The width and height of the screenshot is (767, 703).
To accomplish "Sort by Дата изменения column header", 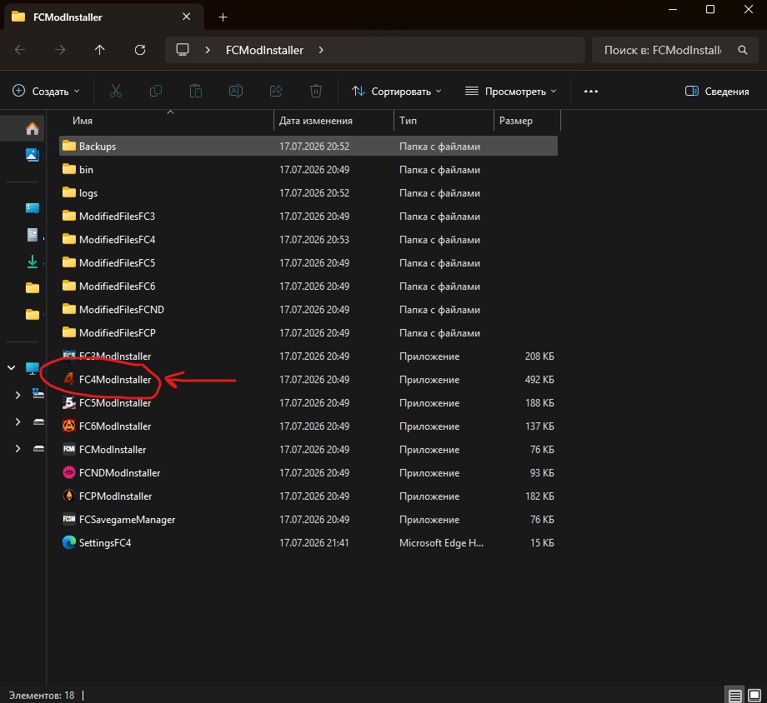I will pyautogui.click(x=333, y=120).
